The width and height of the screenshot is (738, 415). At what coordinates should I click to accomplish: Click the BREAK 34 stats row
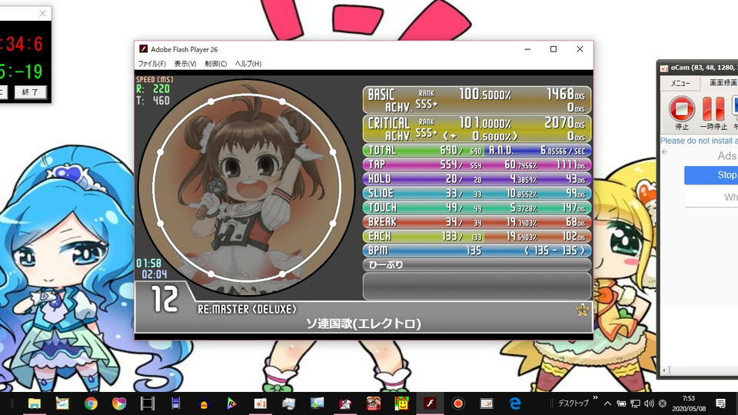pyautogui.click(x=477, y=222)
